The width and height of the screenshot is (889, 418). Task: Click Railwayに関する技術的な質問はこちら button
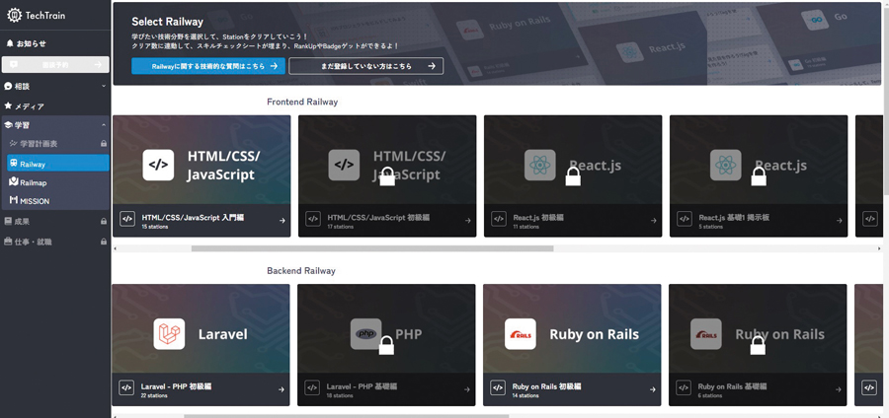208,66
